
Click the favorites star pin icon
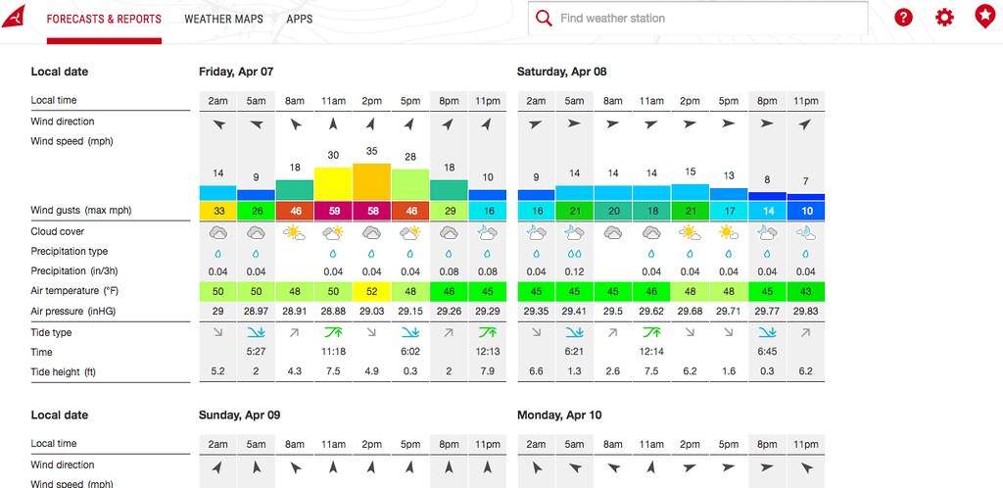(984, 18)
